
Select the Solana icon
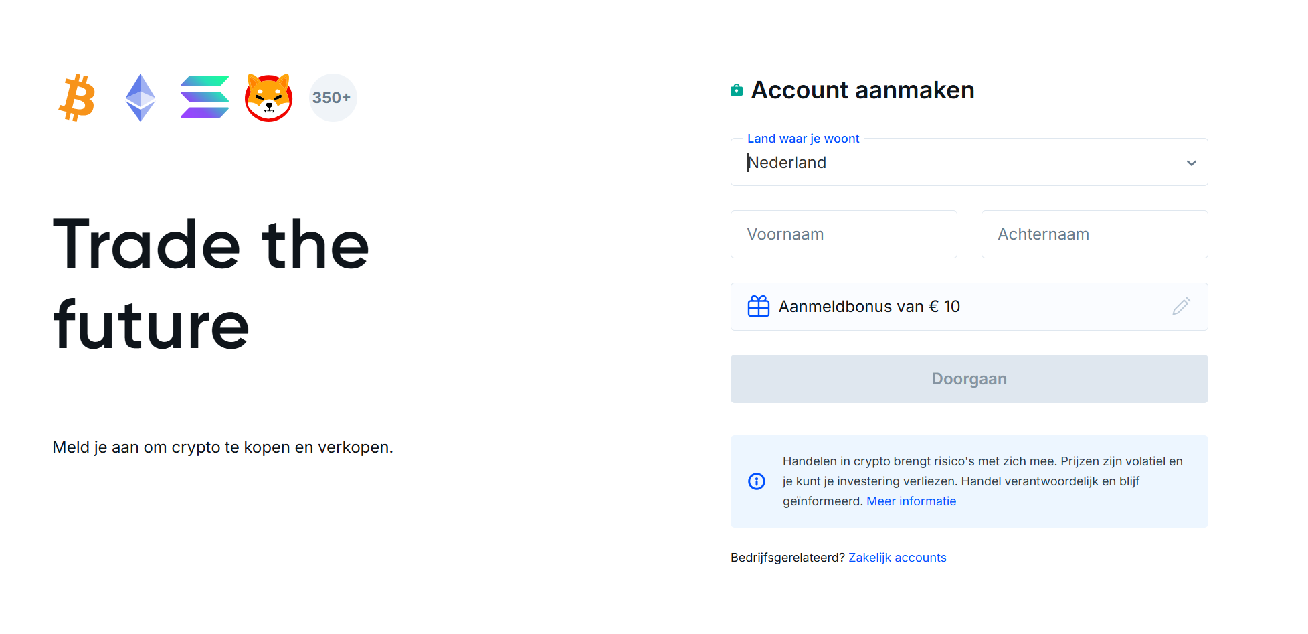pos(204,98)
